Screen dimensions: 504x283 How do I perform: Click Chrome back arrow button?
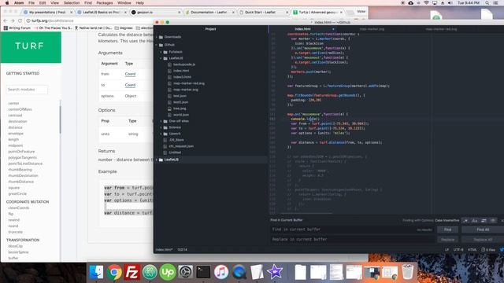(x=6, y=20)
